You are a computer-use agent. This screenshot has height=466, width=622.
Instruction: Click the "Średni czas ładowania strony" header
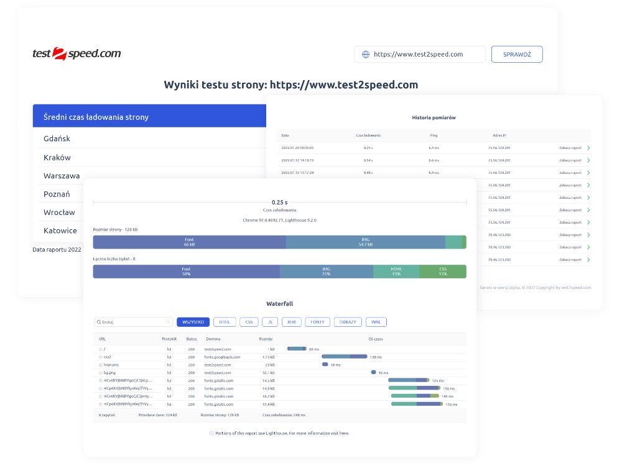coord(149,116)
